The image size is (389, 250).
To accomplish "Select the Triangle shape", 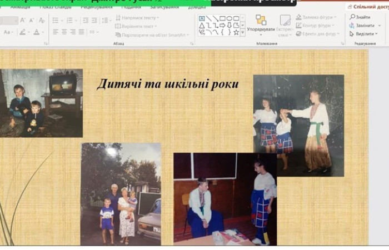I will pyautogui.click(x=202, y=26).
